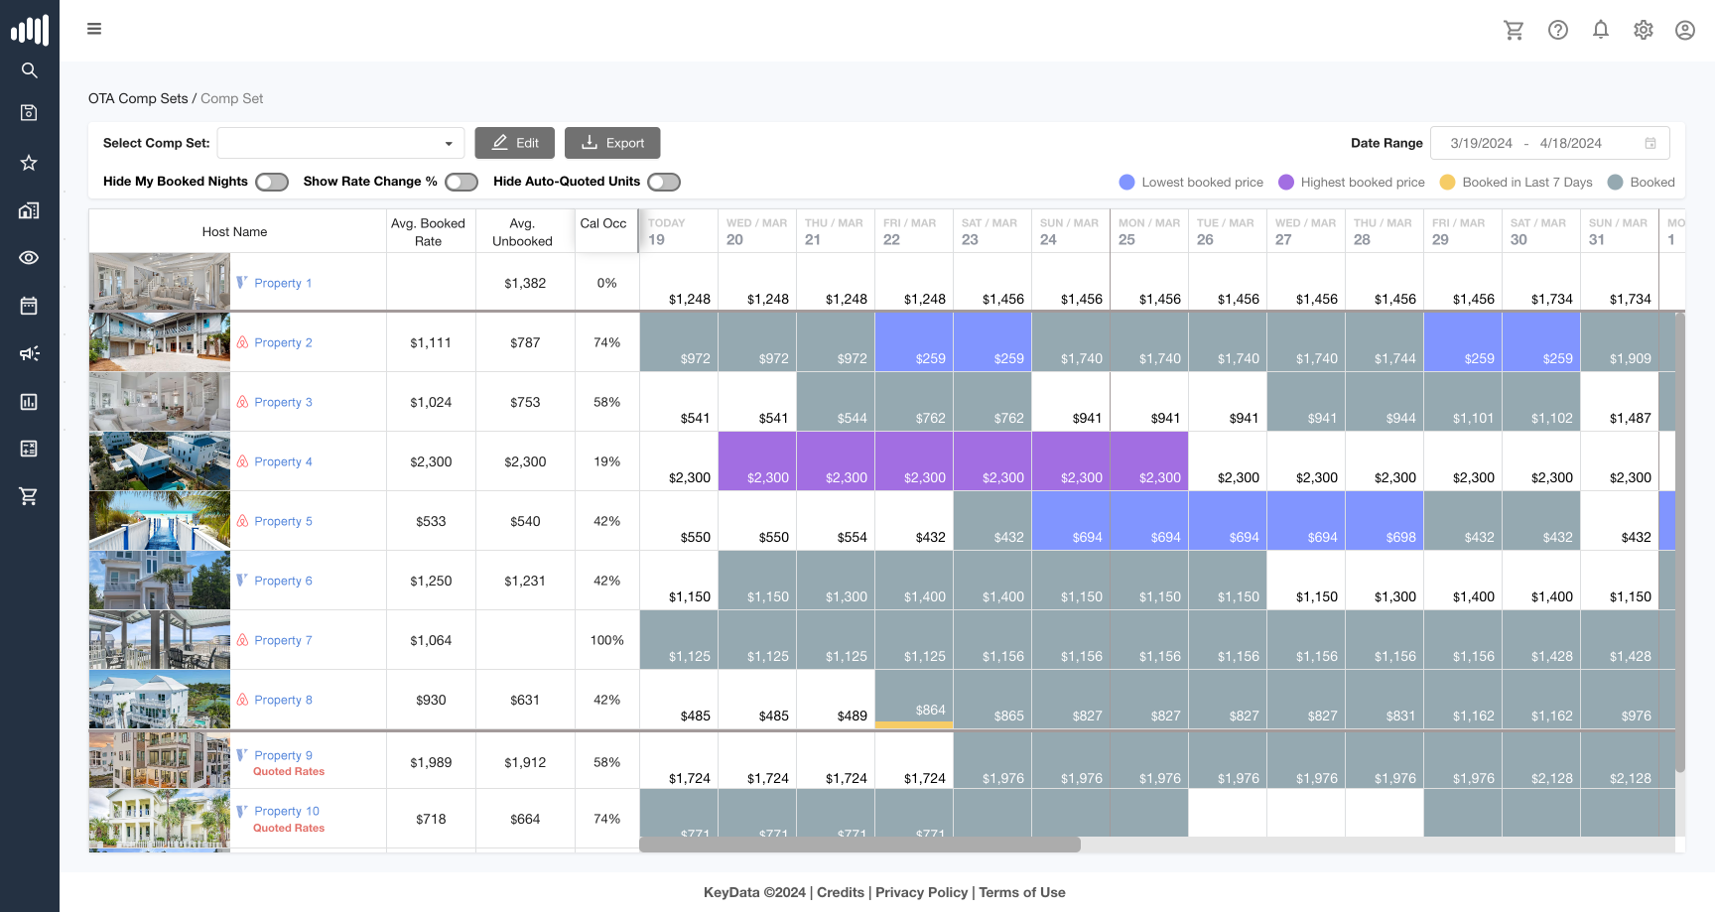This screenshot has width=1715, height=912.
Task: Click the eye watchlist icon in sidebar
Action: (x=29, y=257)
